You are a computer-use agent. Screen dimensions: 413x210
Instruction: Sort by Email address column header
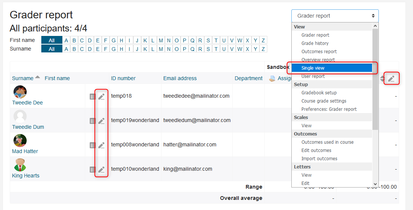click(x=180, y=78)
